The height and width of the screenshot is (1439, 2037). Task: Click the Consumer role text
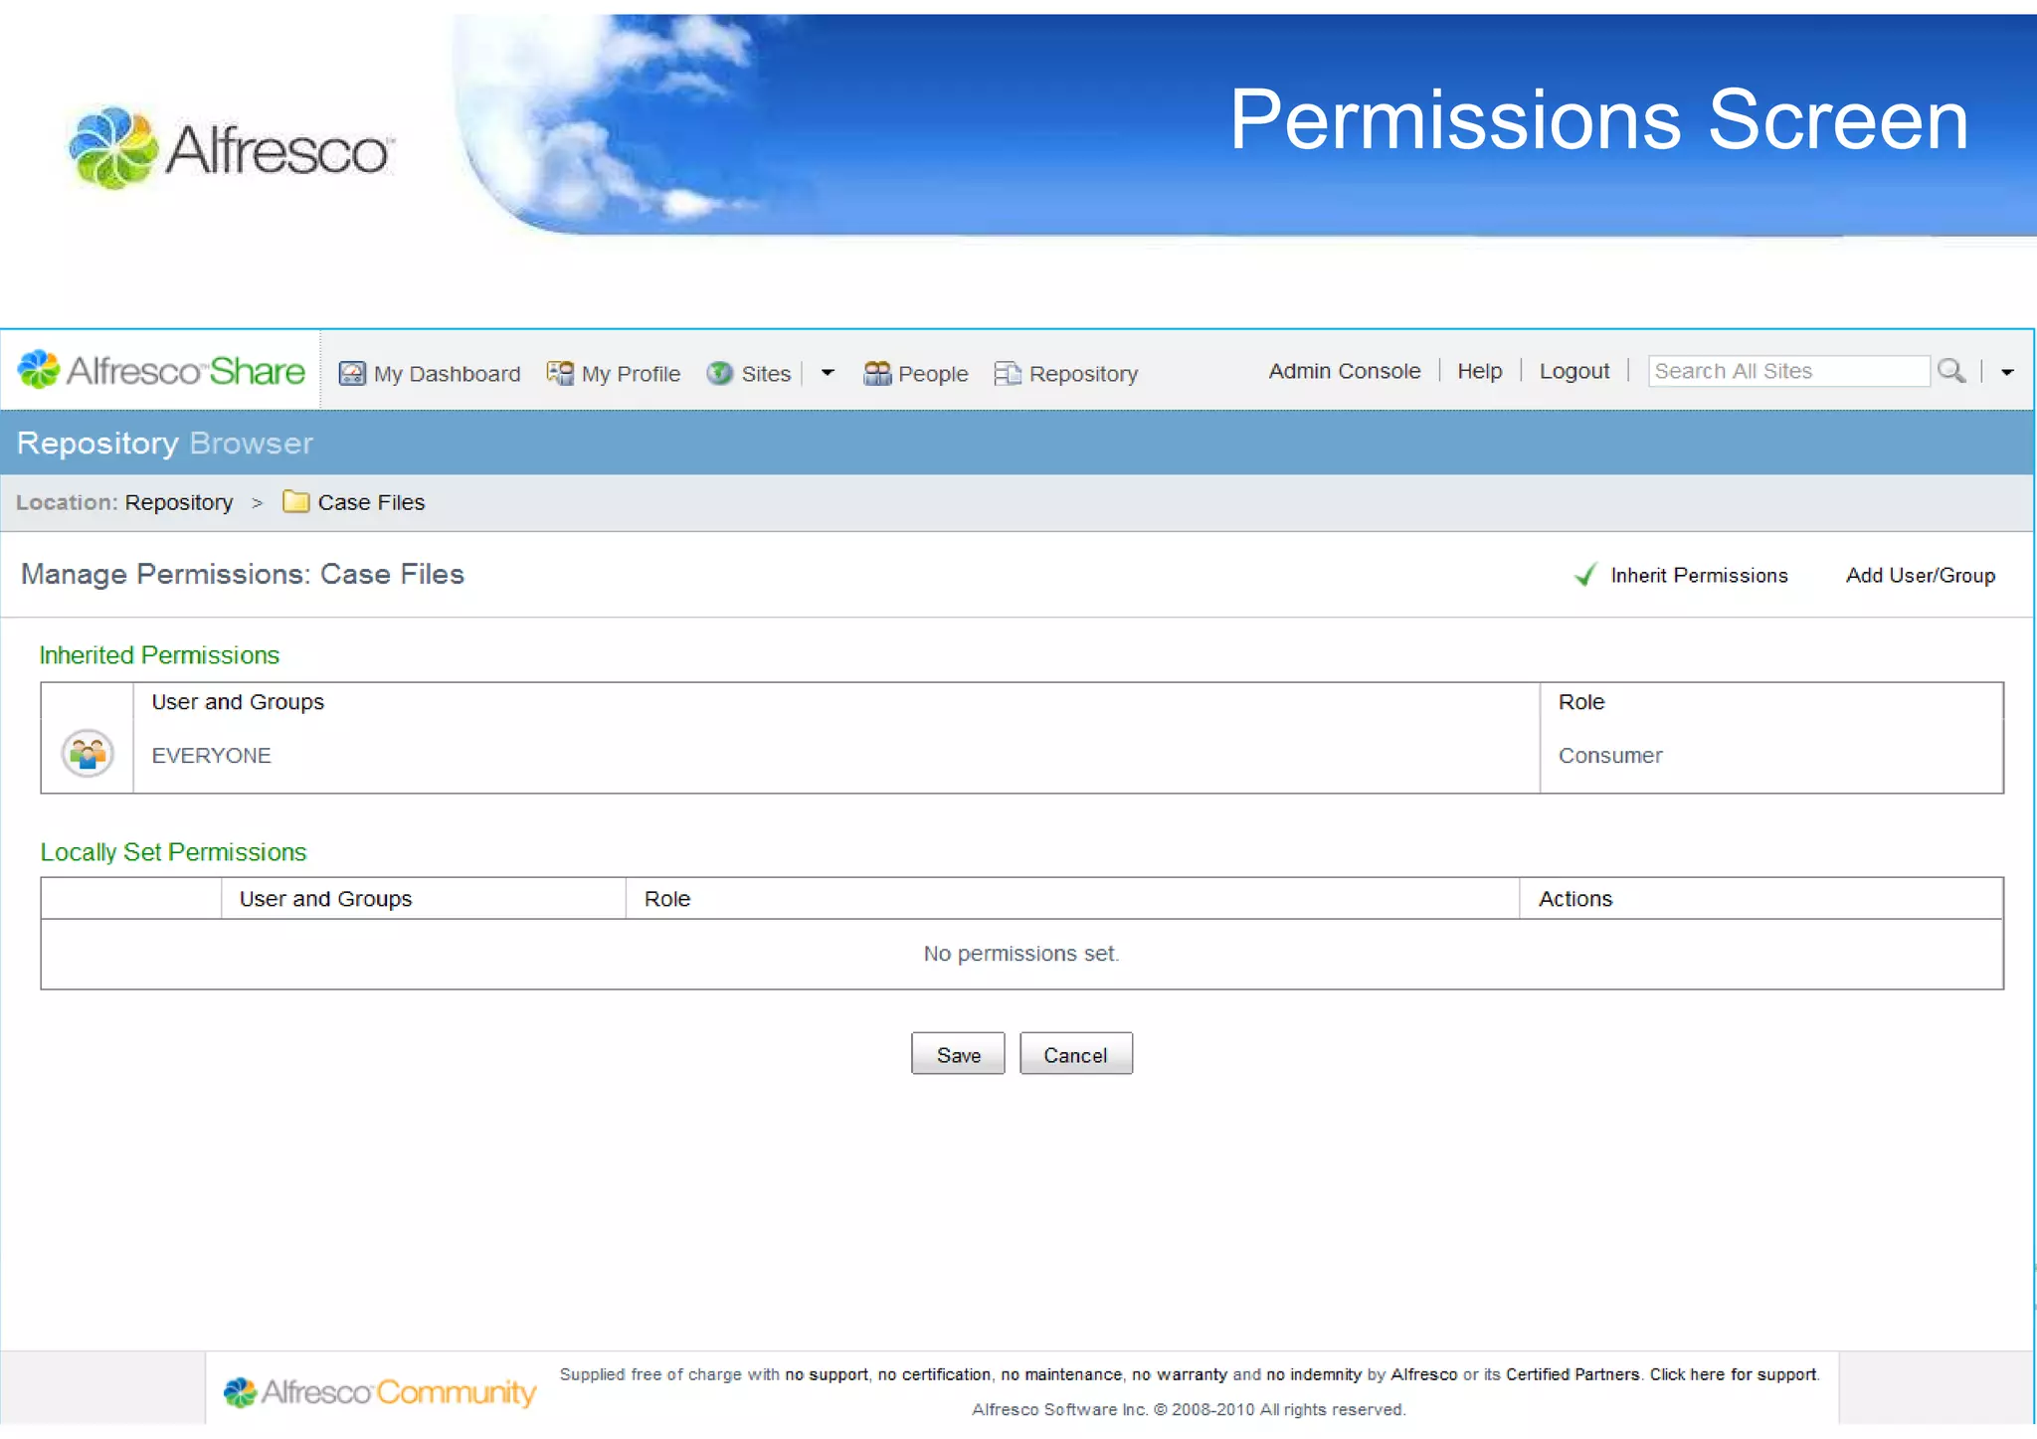coord(1610,756)
